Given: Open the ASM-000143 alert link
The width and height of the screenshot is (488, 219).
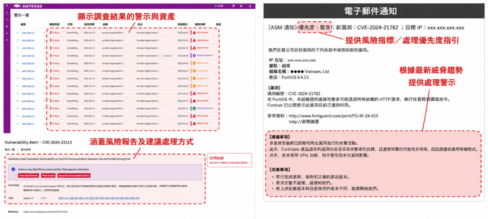Looking at the screenshot, I should click(x=28, y=33).
